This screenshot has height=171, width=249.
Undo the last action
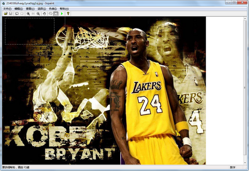[x=17, y=14]
